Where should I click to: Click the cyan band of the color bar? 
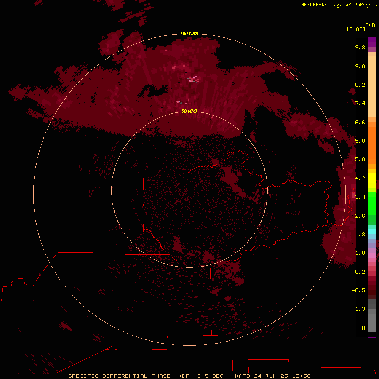point(372,232)
